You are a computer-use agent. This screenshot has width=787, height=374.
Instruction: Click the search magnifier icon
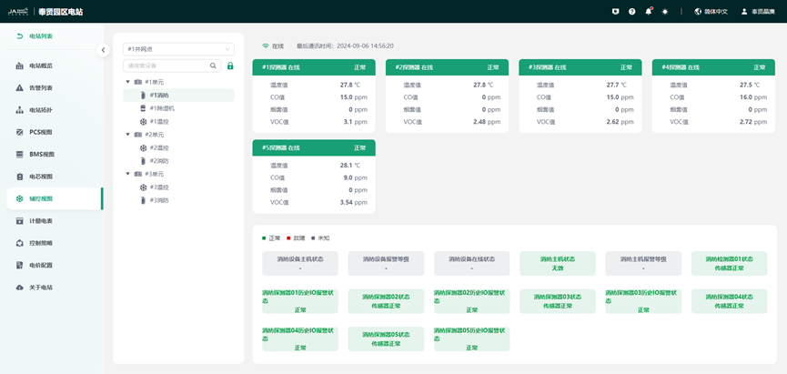click(214, 66)
